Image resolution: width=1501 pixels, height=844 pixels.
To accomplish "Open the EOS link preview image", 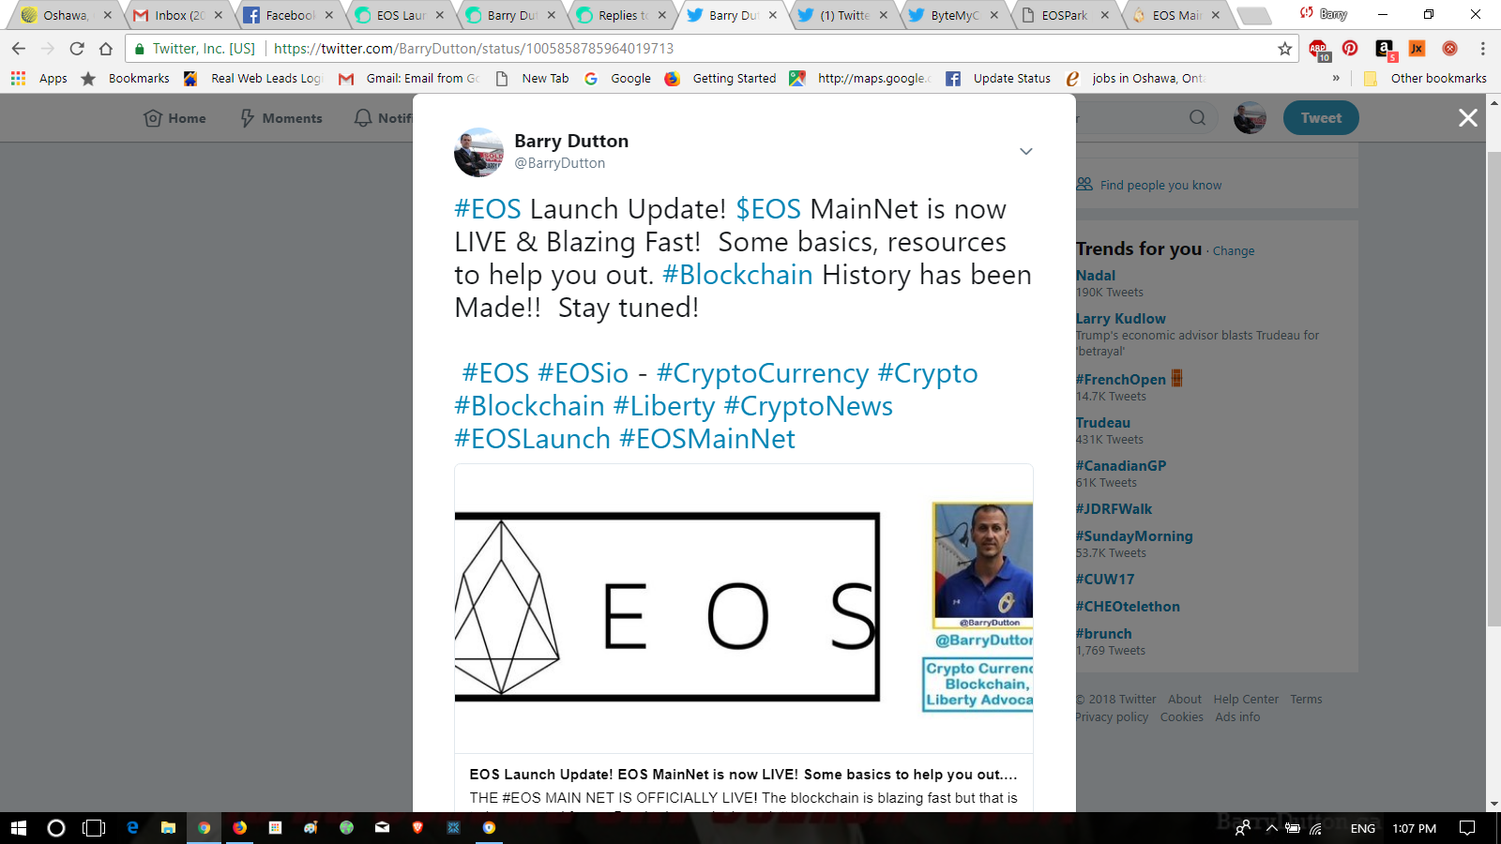I will [x=744, y=609].
